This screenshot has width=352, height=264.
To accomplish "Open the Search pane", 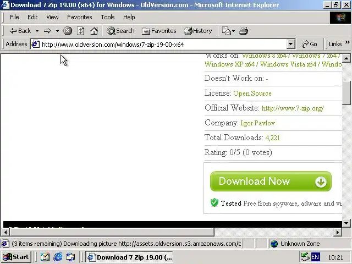I will 120,31.
